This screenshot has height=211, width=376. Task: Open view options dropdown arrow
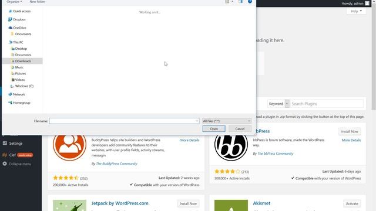232,2
